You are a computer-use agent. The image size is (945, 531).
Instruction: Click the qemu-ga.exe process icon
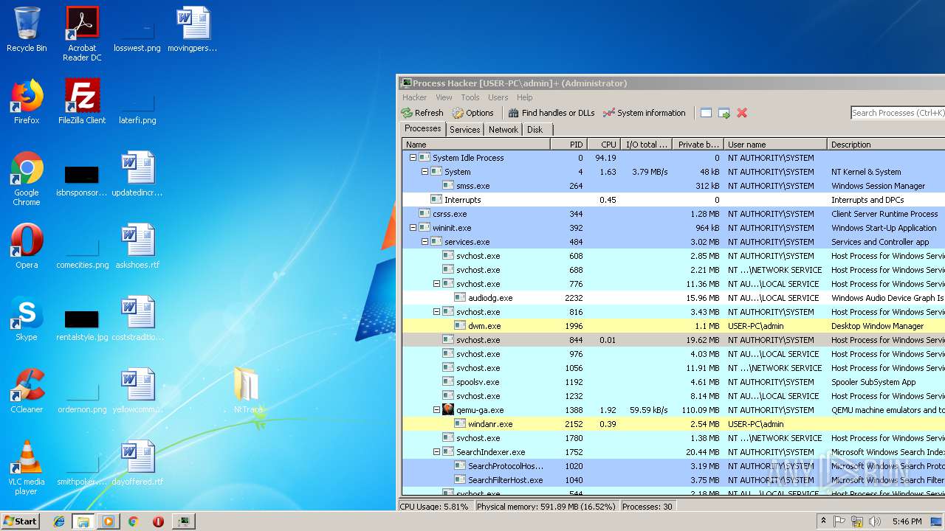point(448,409)
